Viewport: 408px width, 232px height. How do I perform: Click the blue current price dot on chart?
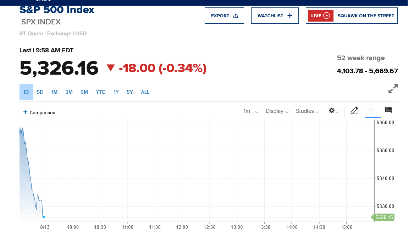[x=44, y=217]
